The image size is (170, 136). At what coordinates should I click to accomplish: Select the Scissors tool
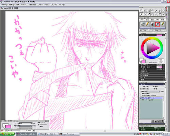[164, 14]
